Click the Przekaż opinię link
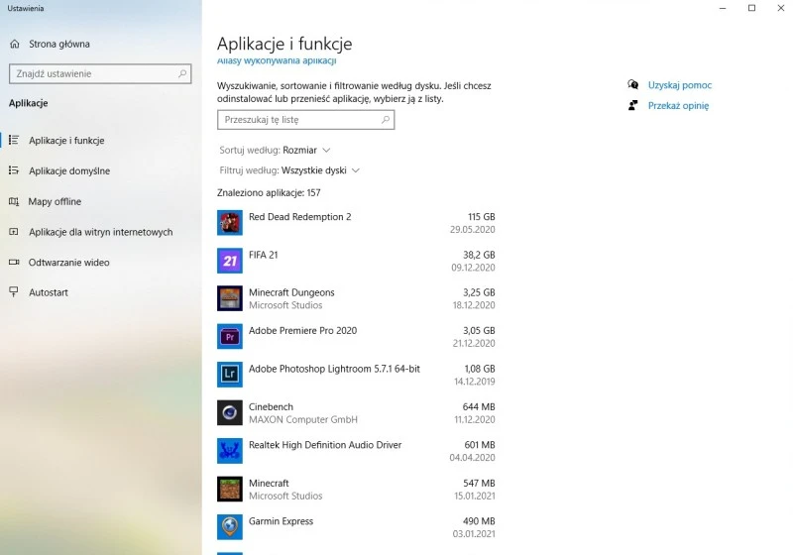This screenshot has height=555, width=793. point(678,105)
